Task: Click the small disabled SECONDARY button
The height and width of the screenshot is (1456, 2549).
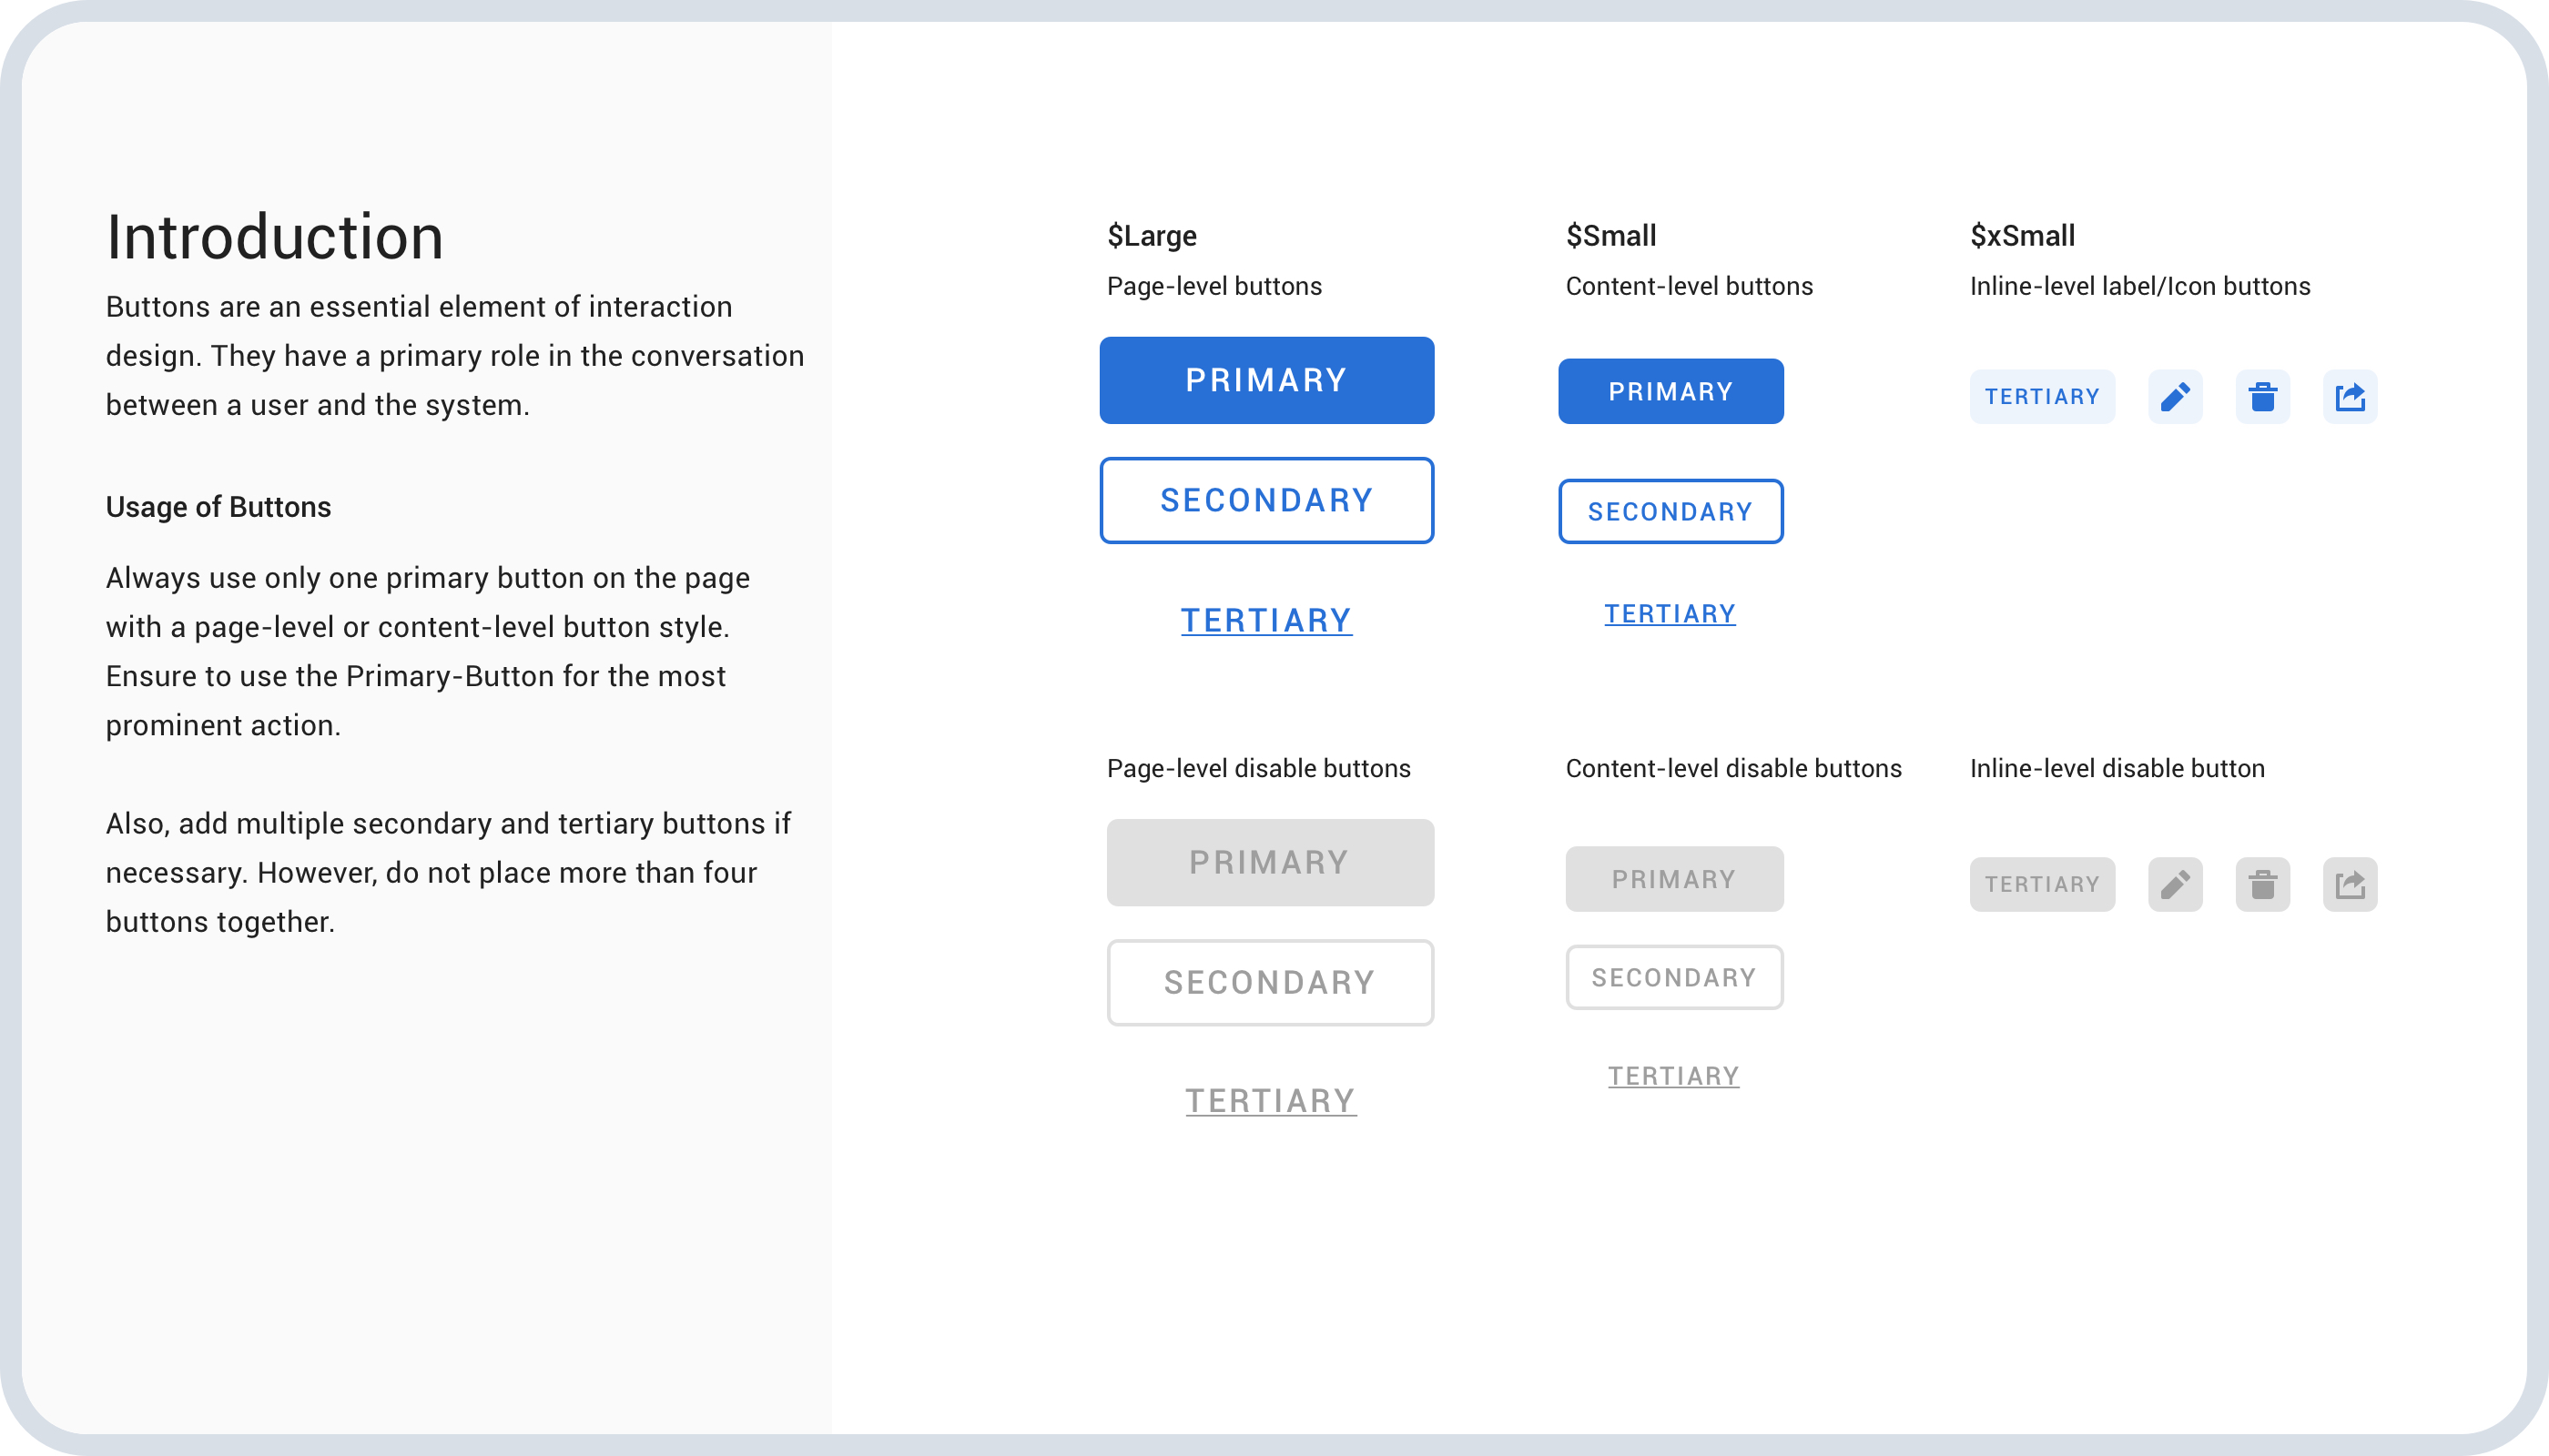Action: tap(1673, 977)
